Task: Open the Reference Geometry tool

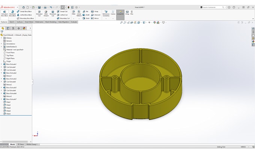Action: pos(106,13)
